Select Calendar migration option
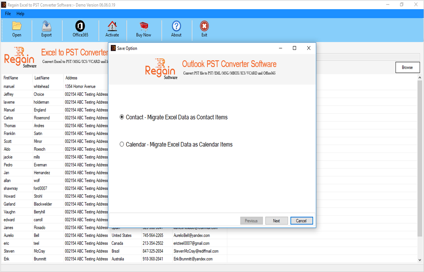Image resolution: width=424 pixels, height=272 pixels. (x=122, y=144)
